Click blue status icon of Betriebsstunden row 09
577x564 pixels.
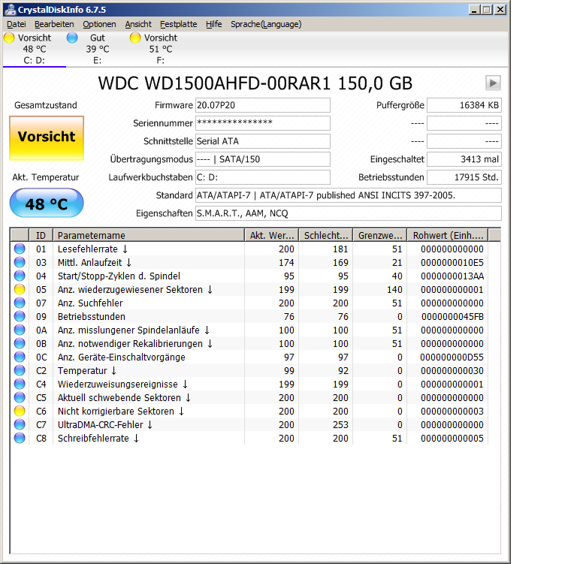click(20, 316)
